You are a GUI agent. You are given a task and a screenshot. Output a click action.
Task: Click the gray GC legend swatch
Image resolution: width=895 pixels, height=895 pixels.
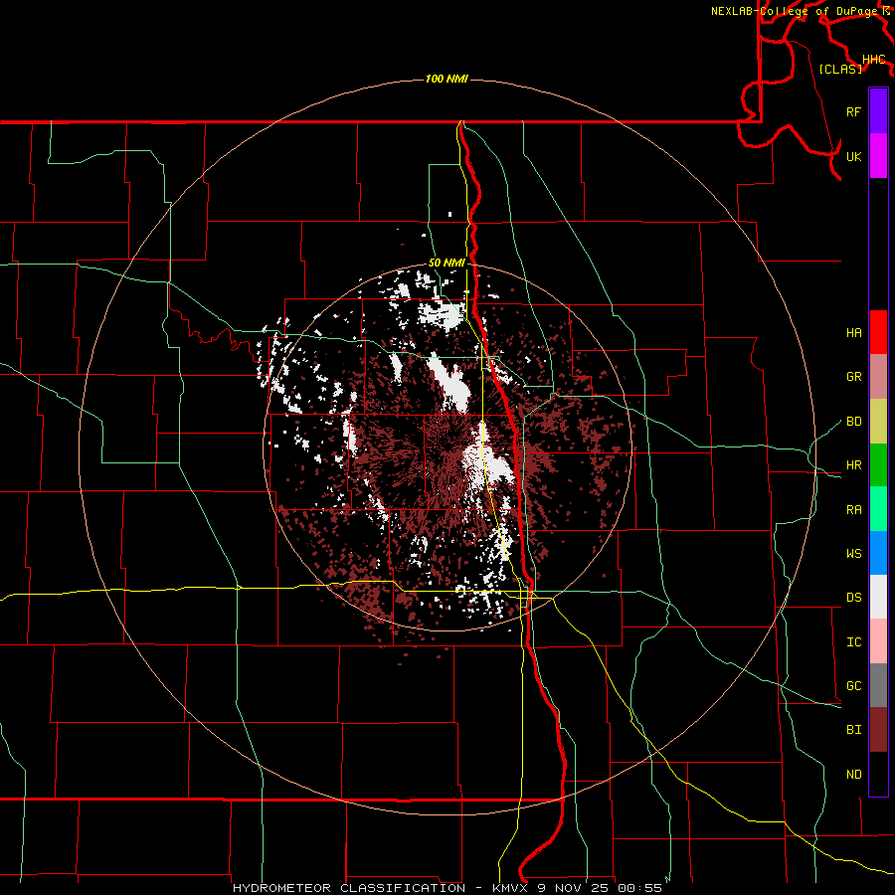click(x=878, y=685)
